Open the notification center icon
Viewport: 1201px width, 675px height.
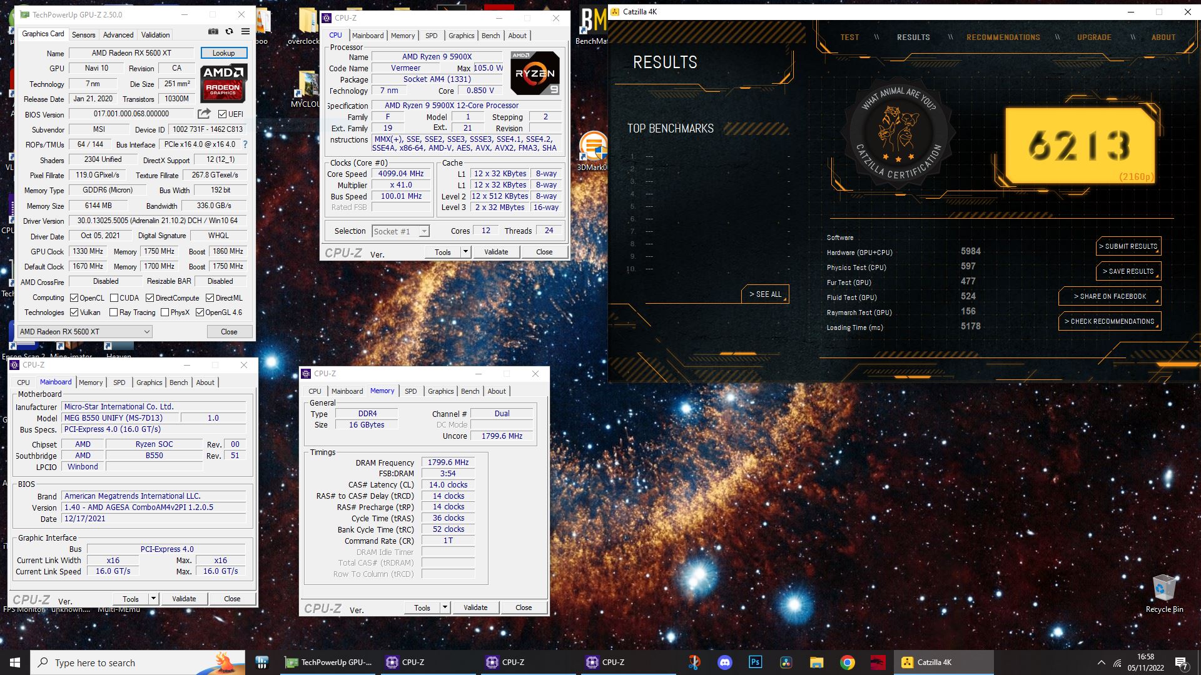pyautogui.click(x=1181, y=662)
